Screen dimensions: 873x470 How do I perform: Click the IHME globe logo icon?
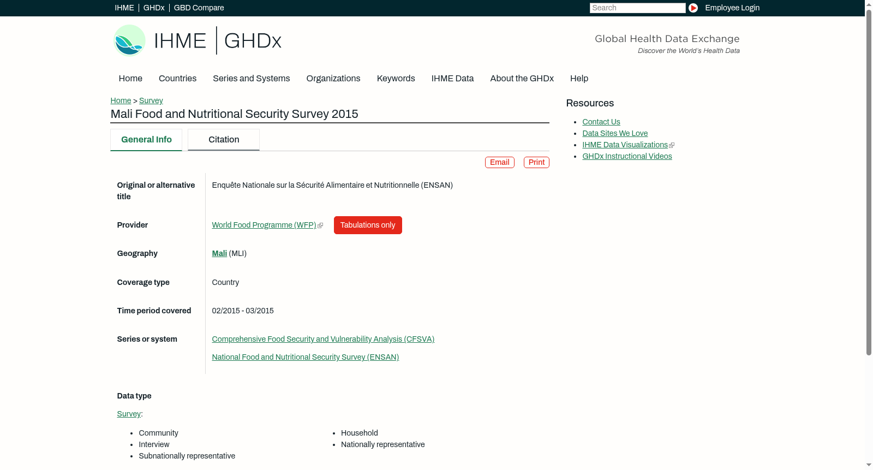pyautogui.click(x=129, y=40)
